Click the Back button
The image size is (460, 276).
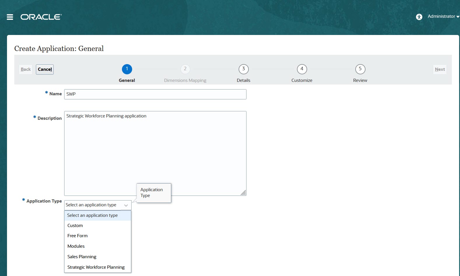(26, 69)
